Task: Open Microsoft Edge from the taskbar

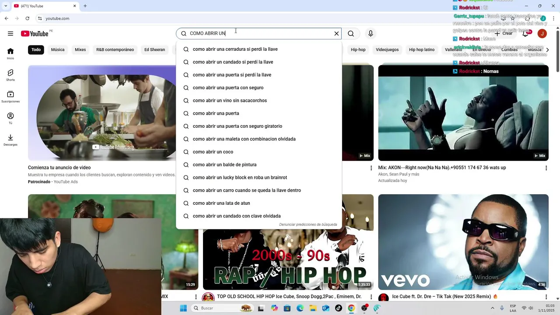Action: 300,308
